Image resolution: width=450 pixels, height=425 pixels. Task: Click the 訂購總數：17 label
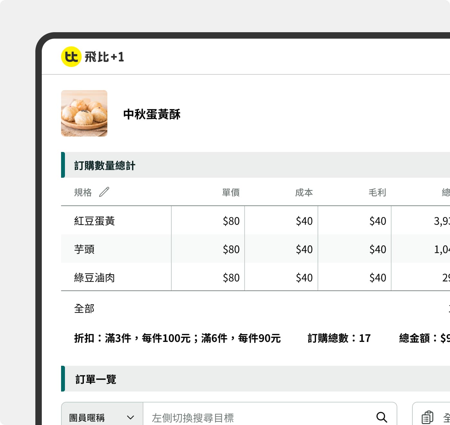click(338, 338)
